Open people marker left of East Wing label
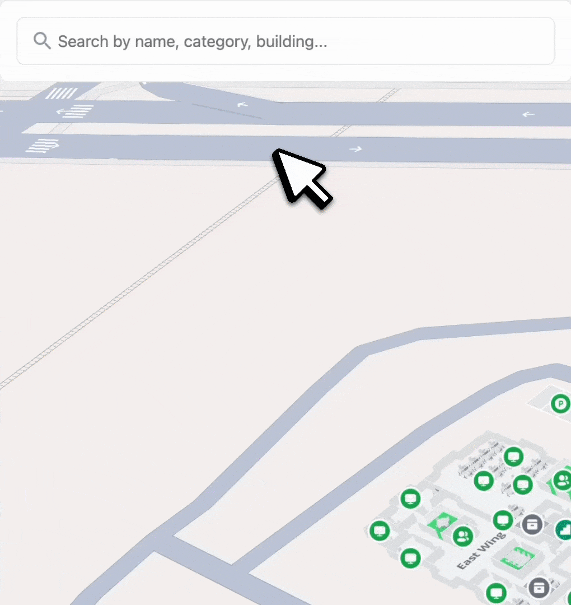Image resolution: width=571 pixels, height=605 pixels. click(x=462, y=536)
